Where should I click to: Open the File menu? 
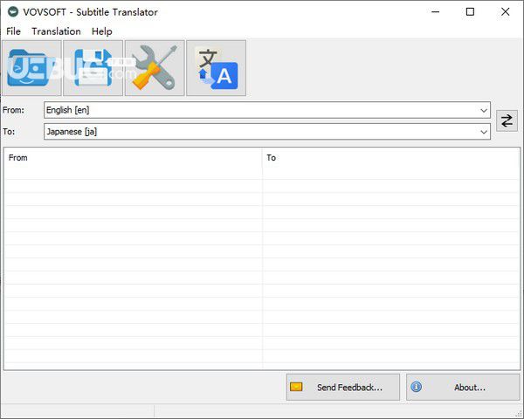pos(13,31)
